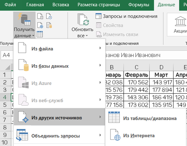Screen dimensions: 187x146
Task: Click the Из файла page icon
Action: pyautogui.click(x=22, y=47)
